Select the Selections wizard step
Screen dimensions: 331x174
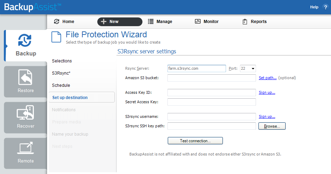[x=62, y=61]
